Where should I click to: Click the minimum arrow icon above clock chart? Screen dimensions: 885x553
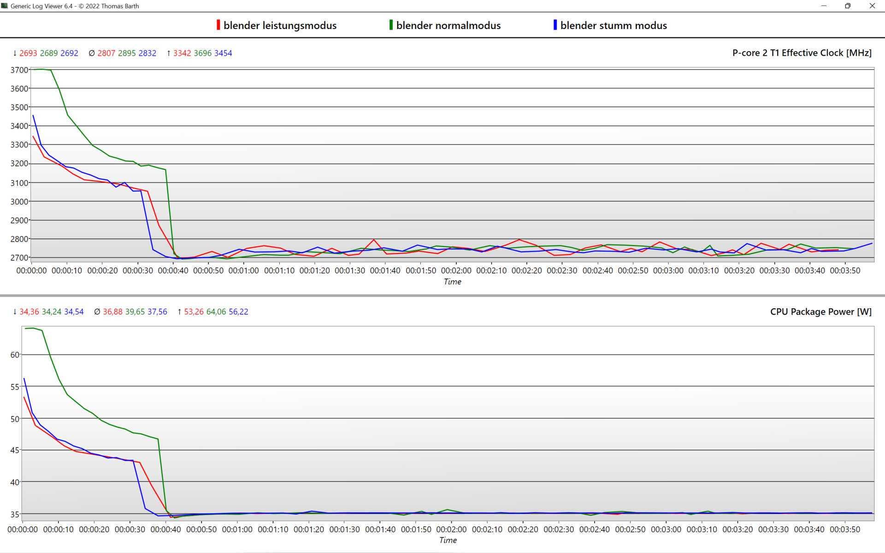click(x=15, y=53)
